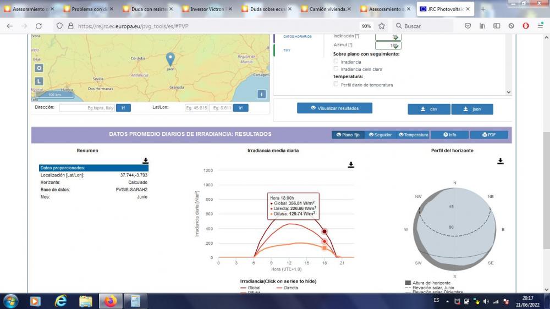
Task: Switch to Duda con resiste... tab
Action: pyautogui.click(x=148, y=9)
